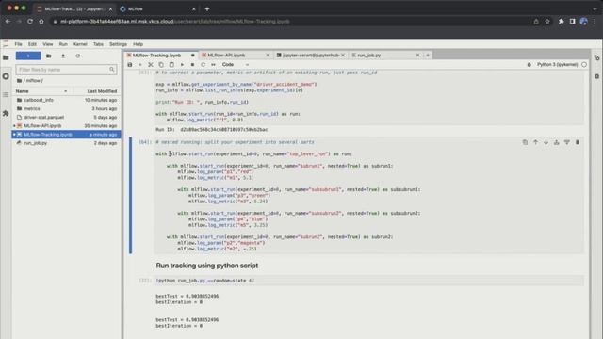
Task: Click the Python 3 (ipykernel) kernel name
Action: 557,65
